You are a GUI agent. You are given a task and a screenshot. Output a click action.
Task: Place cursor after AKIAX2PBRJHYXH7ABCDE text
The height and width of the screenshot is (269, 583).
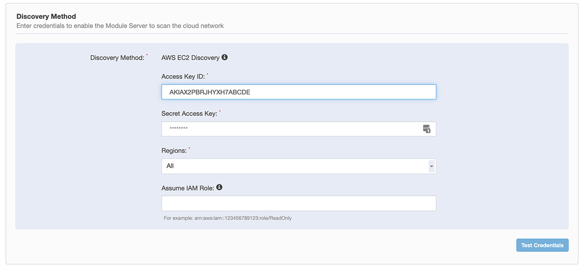coord(251,92)
